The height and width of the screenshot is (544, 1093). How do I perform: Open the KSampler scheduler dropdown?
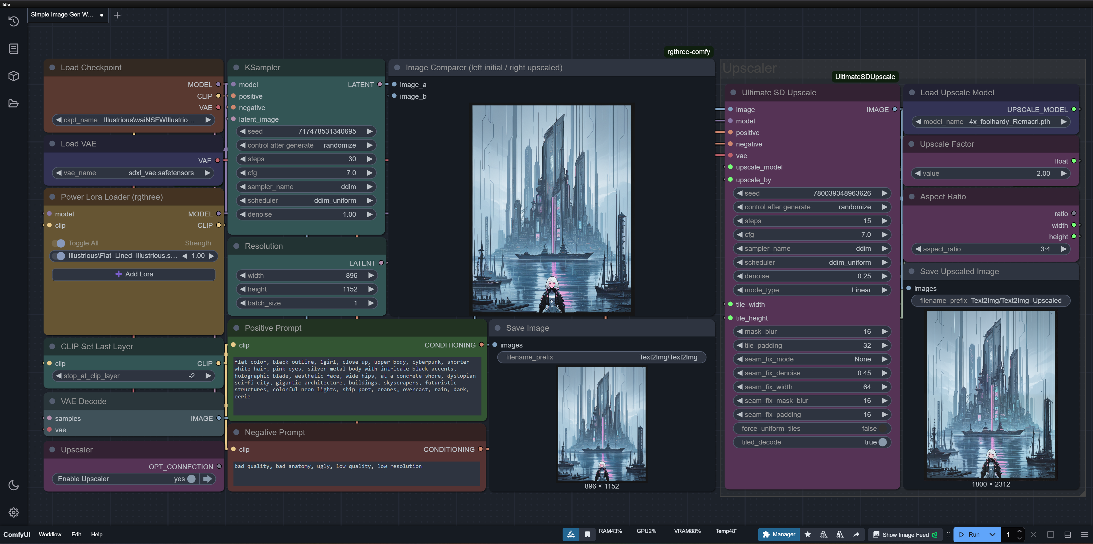[x=306, y=200]
